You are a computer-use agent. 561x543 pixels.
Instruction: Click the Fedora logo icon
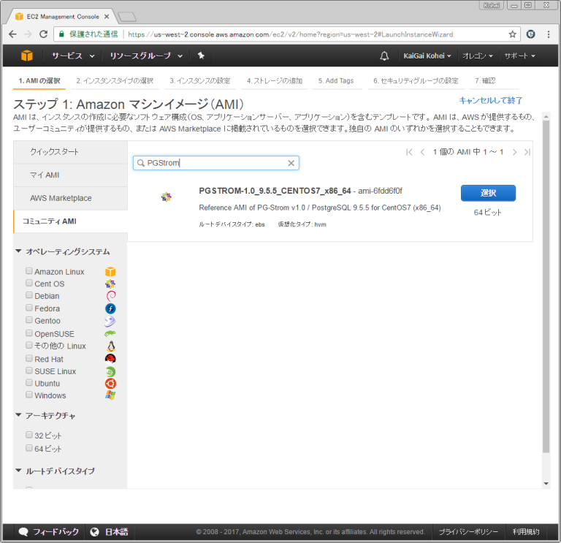tap(110, 308)
